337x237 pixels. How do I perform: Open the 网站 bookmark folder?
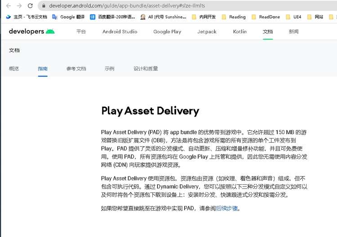(315, 17)
